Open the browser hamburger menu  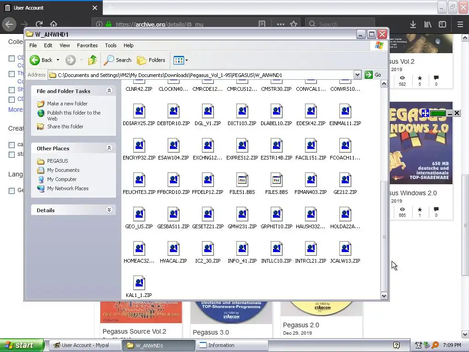tap(460, 24)
